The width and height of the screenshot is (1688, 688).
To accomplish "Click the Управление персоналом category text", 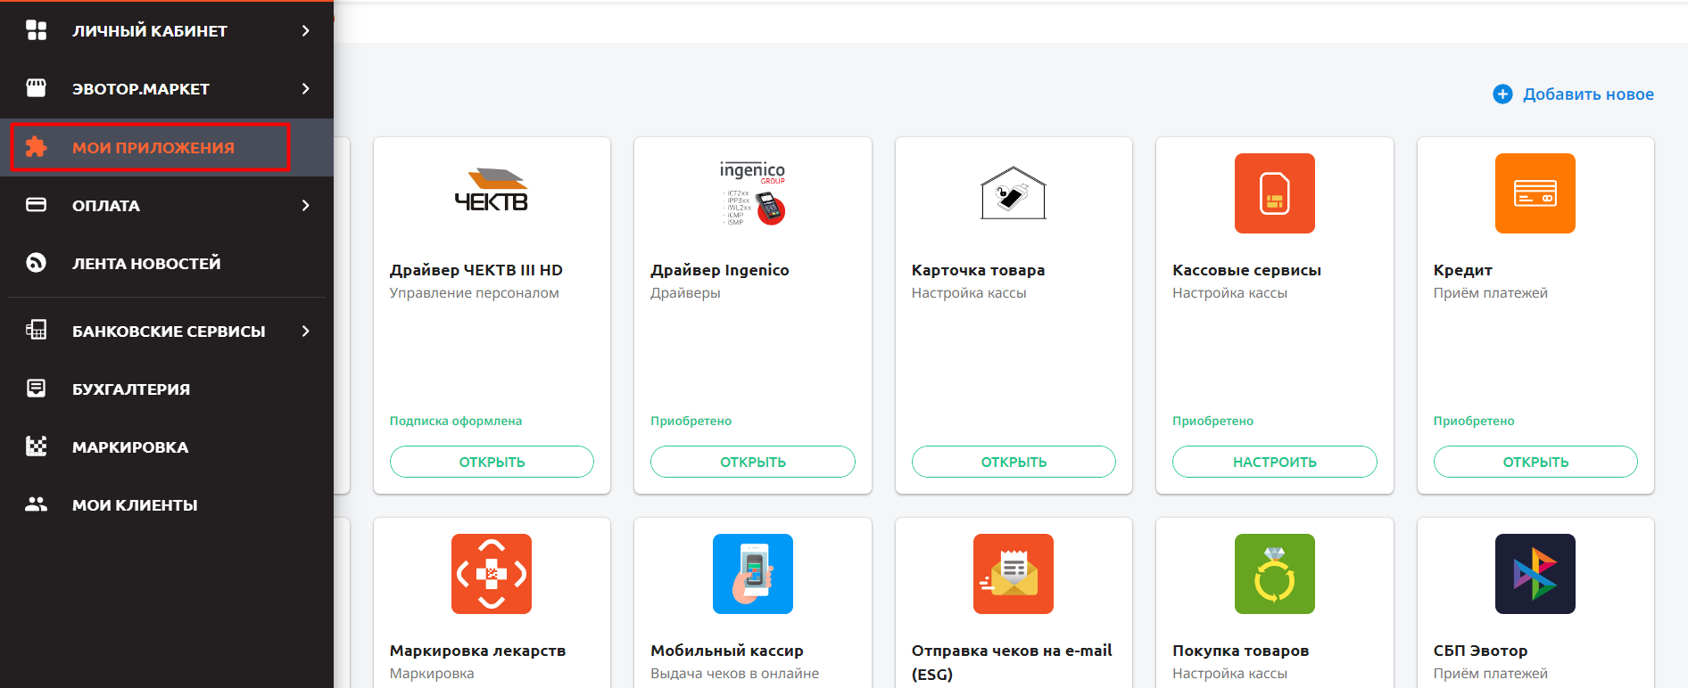I will pyautogui.click(x=475, y=293).
